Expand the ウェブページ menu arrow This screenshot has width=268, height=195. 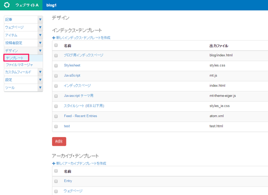click(40, 27)
